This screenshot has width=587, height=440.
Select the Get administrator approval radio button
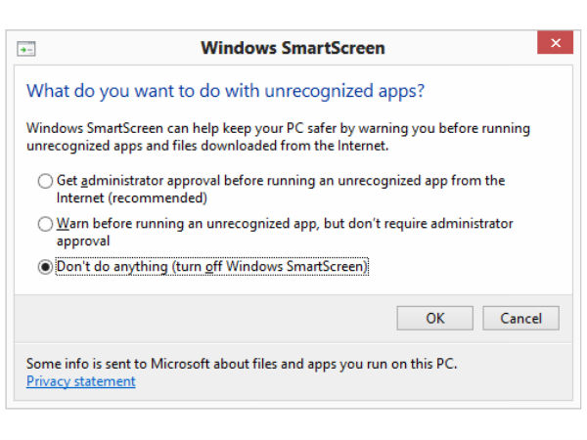(x=45, y=181)
